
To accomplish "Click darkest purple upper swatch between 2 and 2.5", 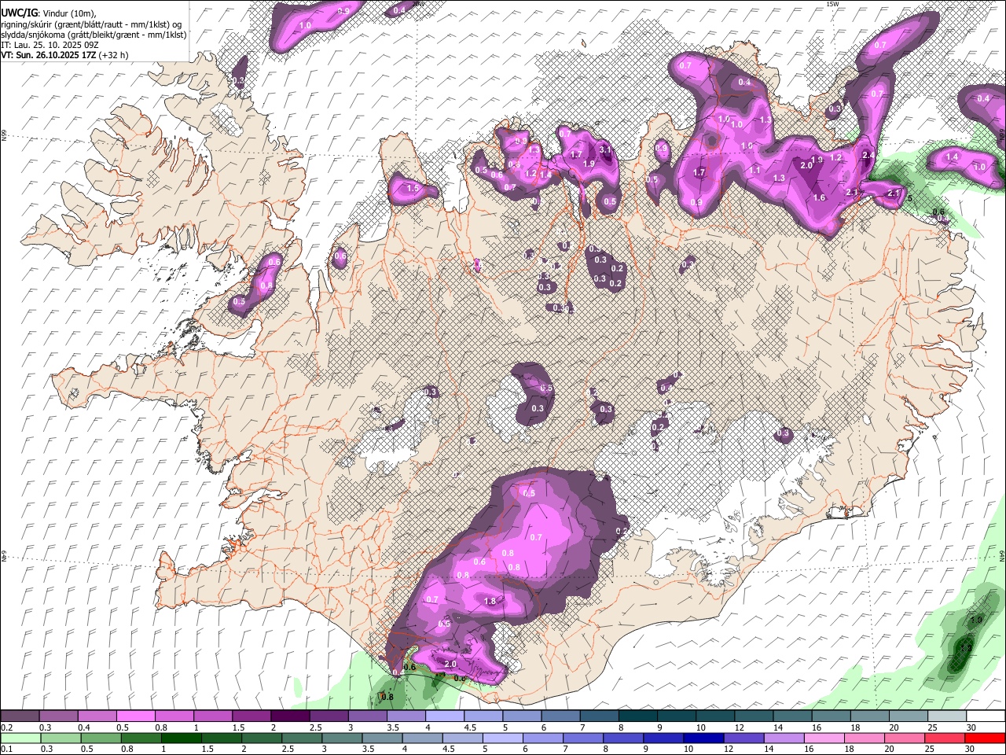I will [290, 716].
